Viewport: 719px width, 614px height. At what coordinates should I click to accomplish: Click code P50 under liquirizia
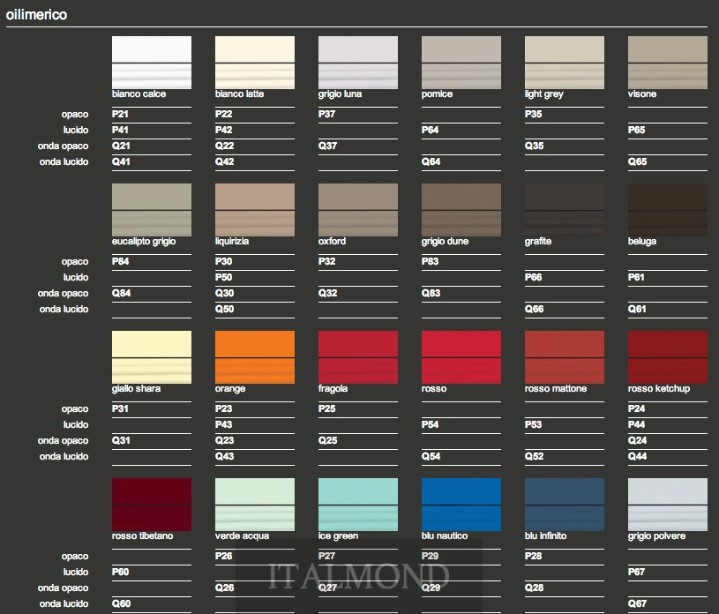click(224, 277)
